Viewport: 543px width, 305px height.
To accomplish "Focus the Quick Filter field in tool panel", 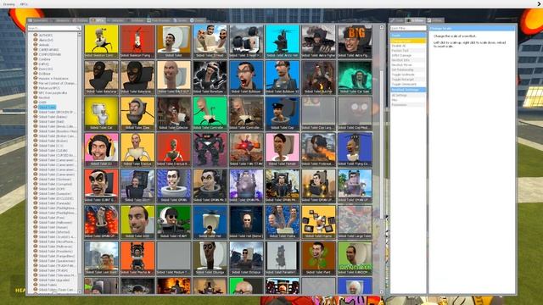I will click(408, 28).
